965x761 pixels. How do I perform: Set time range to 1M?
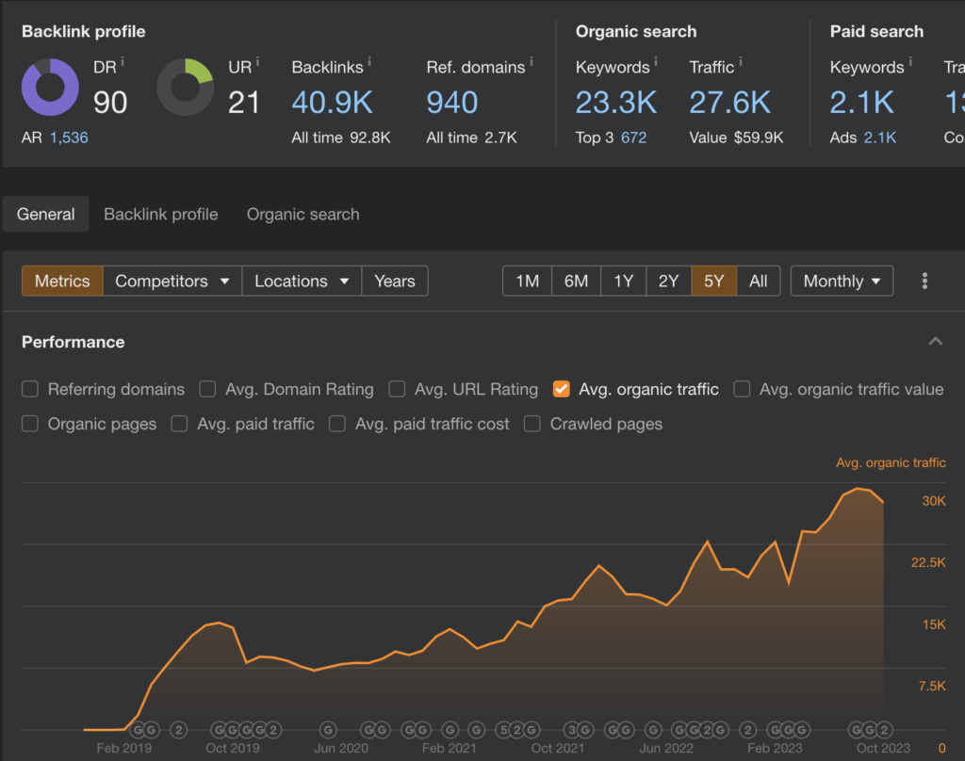[x=527, y=282]
